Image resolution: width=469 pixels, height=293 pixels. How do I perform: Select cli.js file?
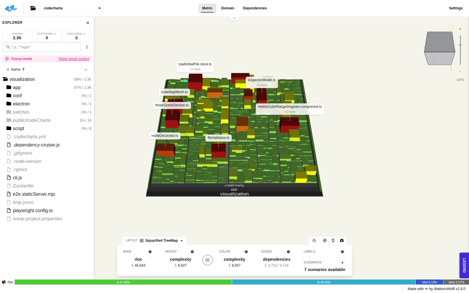(x=47, y=178)
